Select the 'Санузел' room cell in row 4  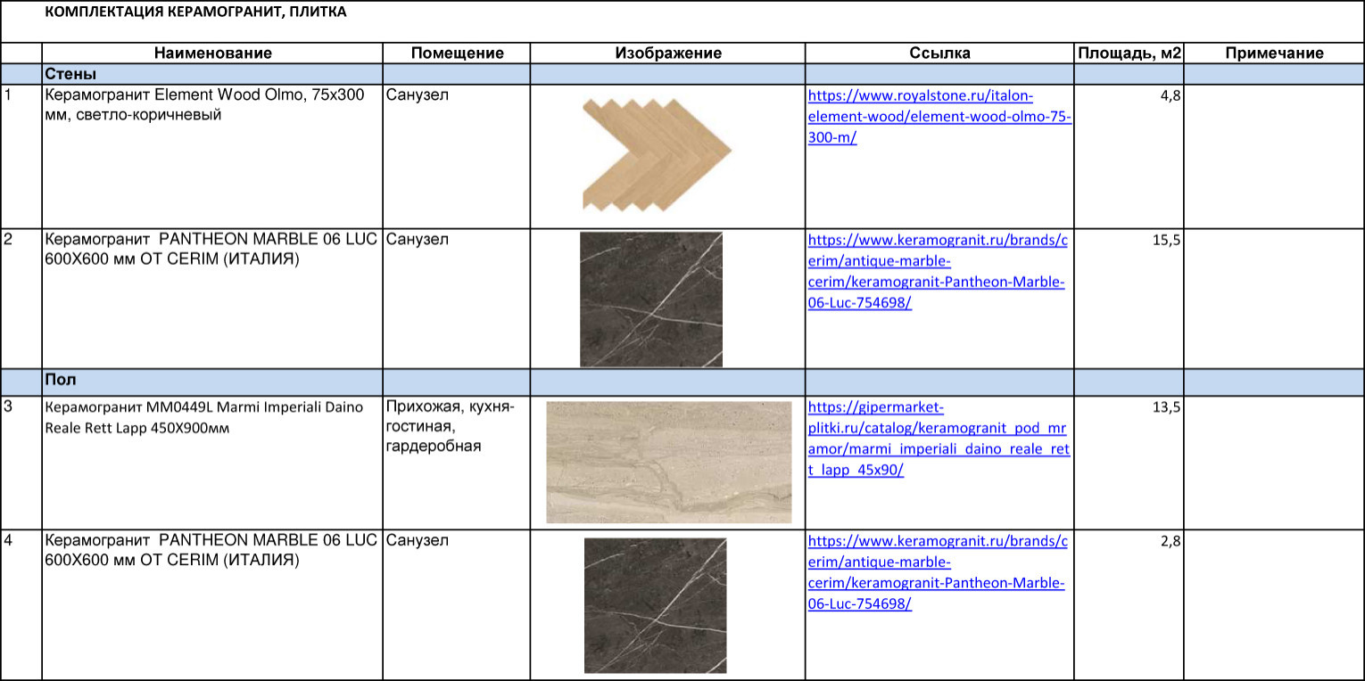[457, 604]
